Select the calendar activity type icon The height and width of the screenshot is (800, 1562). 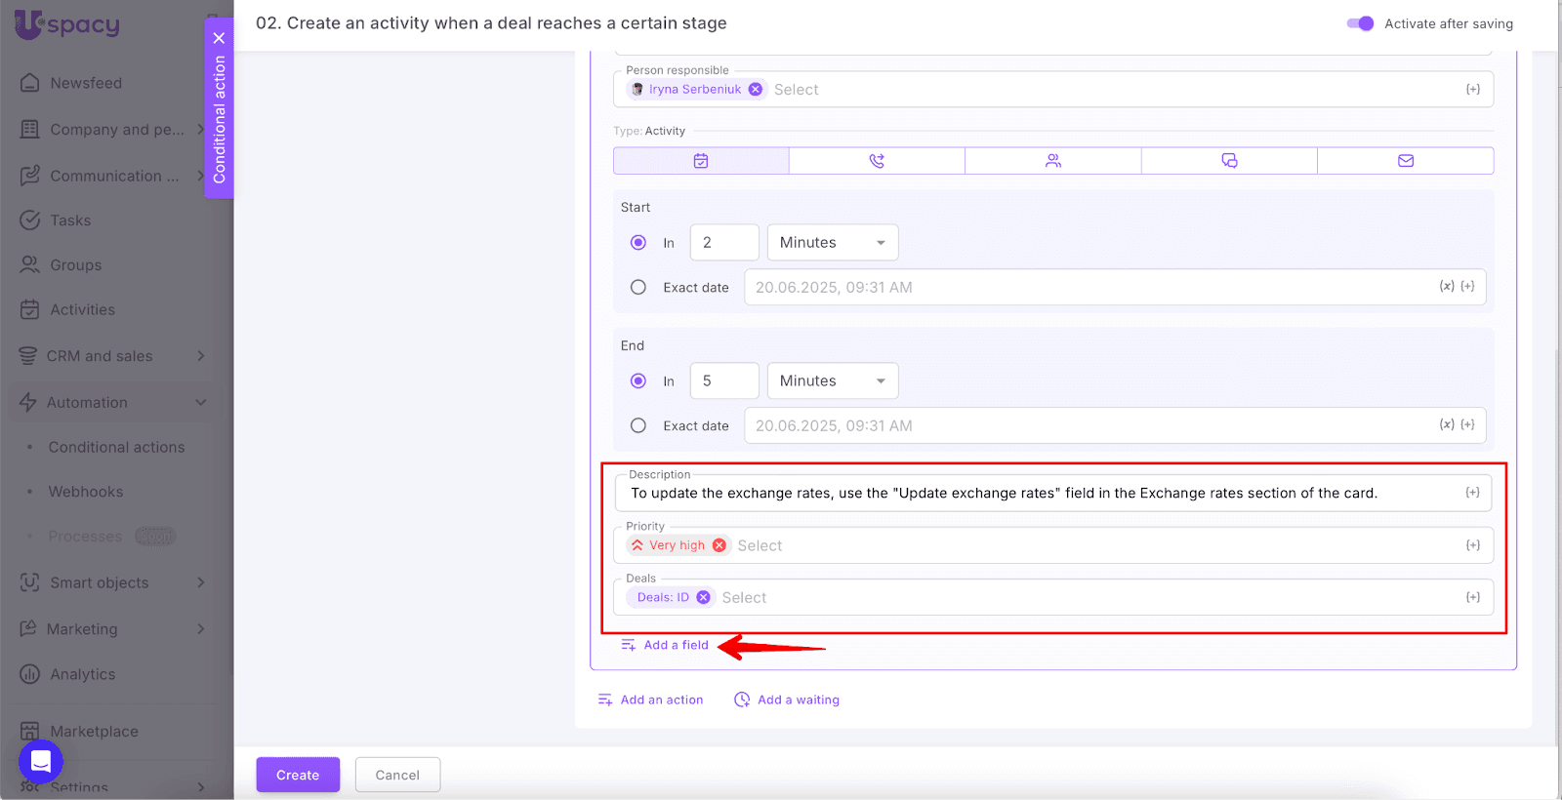tap(700, 161)
